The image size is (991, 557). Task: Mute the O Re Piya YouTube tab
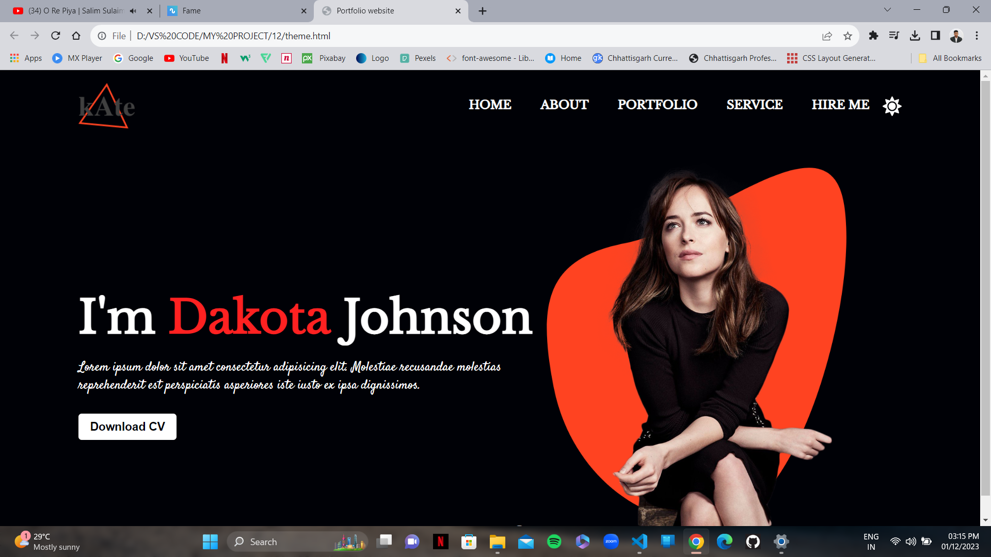click(x=133, y=11)
